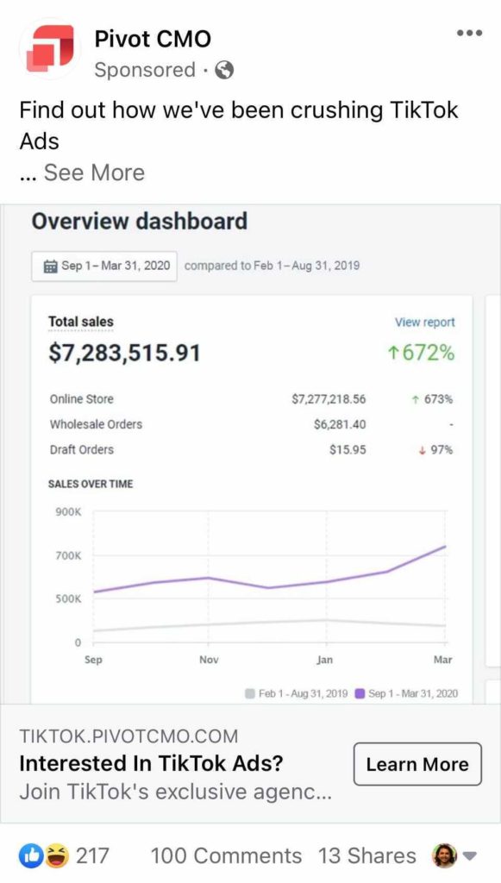Click the $7,283,515.91 total sales value
This screenshot has height=883, width=501.
[x=124, y=353]
